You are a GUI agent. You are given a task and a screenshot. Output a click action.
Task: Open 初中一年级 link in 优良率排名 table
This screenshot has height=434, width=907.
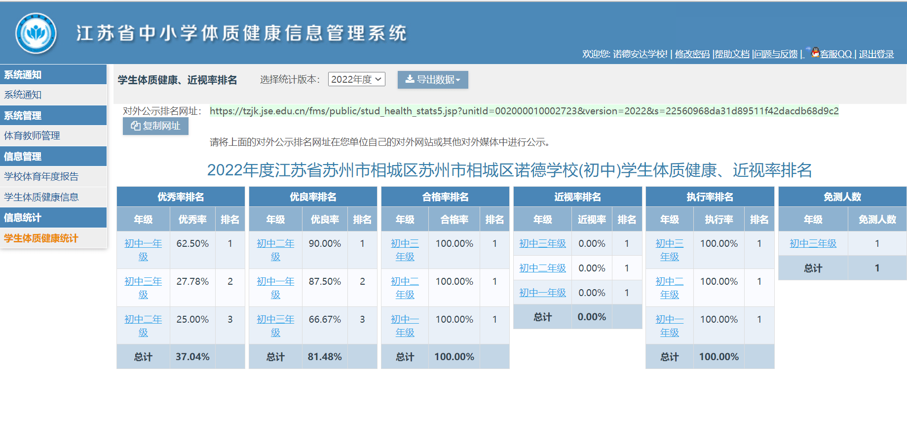point(275,288)
